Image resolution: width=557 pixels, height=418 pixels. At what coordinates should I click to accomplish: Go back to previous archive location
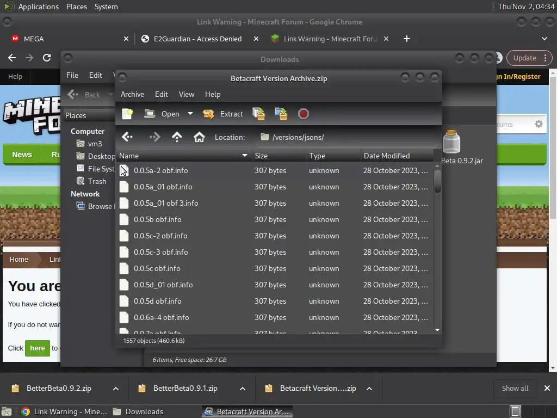point(127,137)
